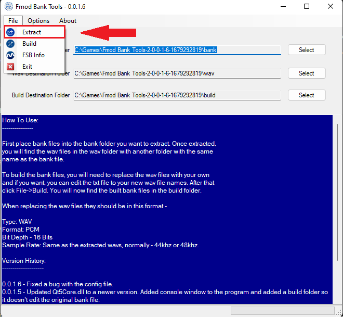Close the Fmod Bank Tools window
The image size is (343, 317).
coord(331,6)
